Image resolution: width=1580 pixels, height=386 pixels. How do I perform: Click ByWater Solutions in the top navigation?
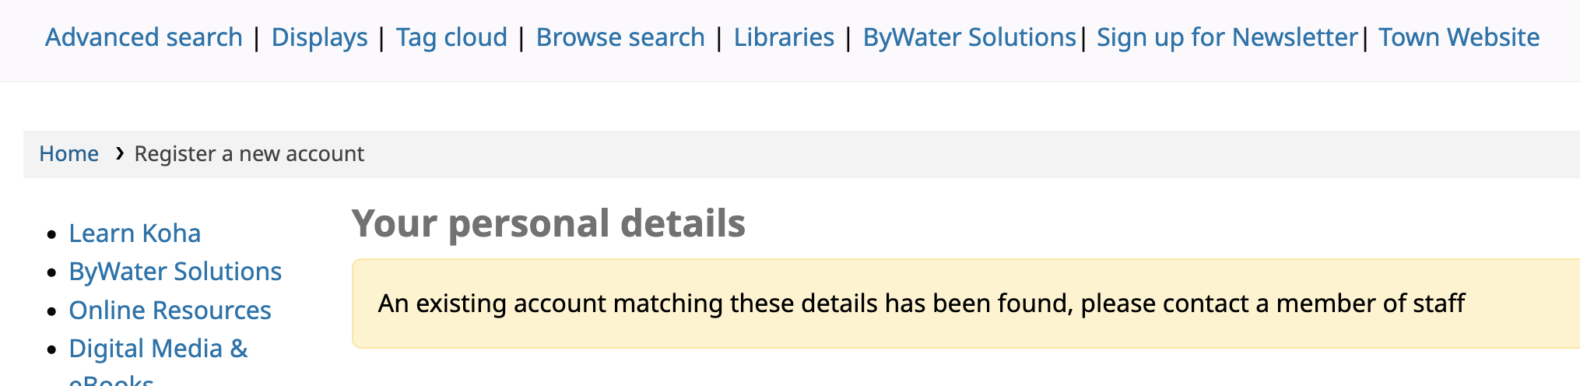[x=969, y=37]
